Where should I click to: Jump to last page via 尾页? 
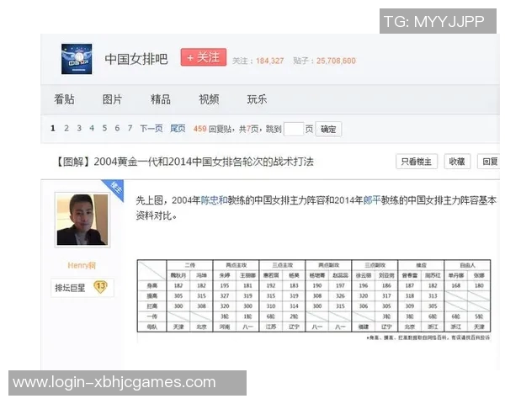[x=178, y=129]
